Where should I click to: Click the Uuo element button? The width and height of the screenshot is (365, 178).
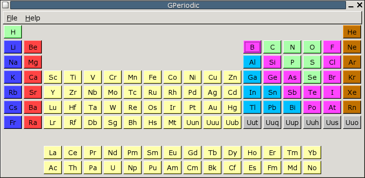[x=352, y=123]
